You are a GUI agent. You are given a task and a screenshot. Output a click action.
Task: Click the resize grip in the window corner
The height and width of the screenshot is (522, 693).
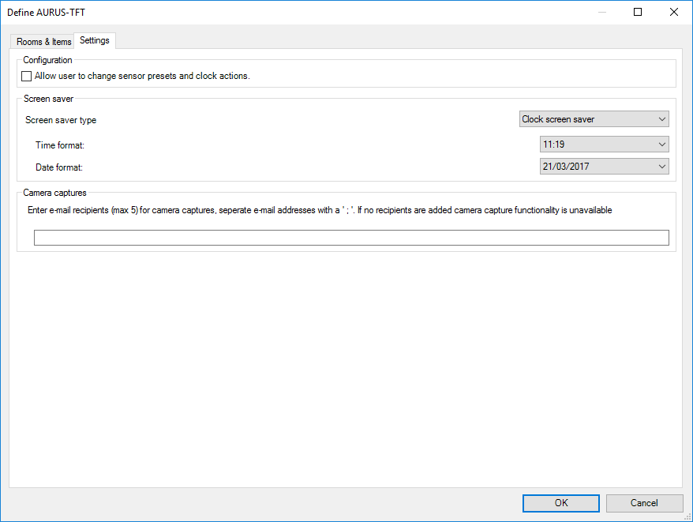[687, 516]
